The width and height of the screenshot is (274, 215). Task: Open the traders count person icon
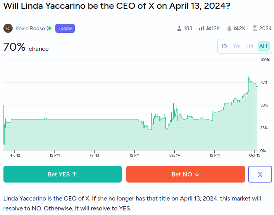click(179, 28)
